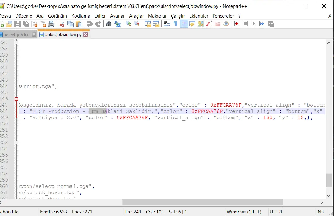
Task: Toggle the Word wrap toolbar button
Action: click(167, 24)
